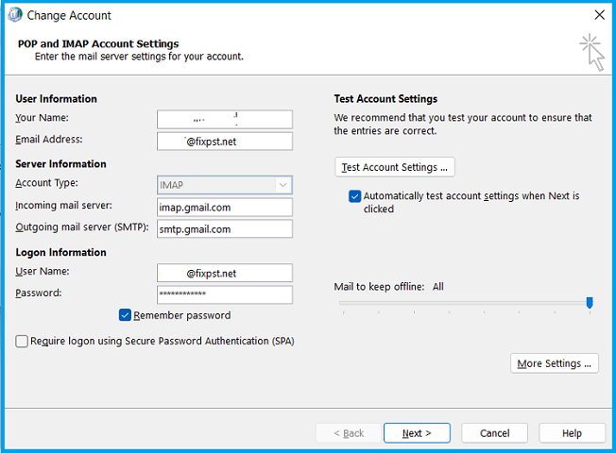Toggle the Remember password checkbox
616x453 pixels.
coord(125,315)
